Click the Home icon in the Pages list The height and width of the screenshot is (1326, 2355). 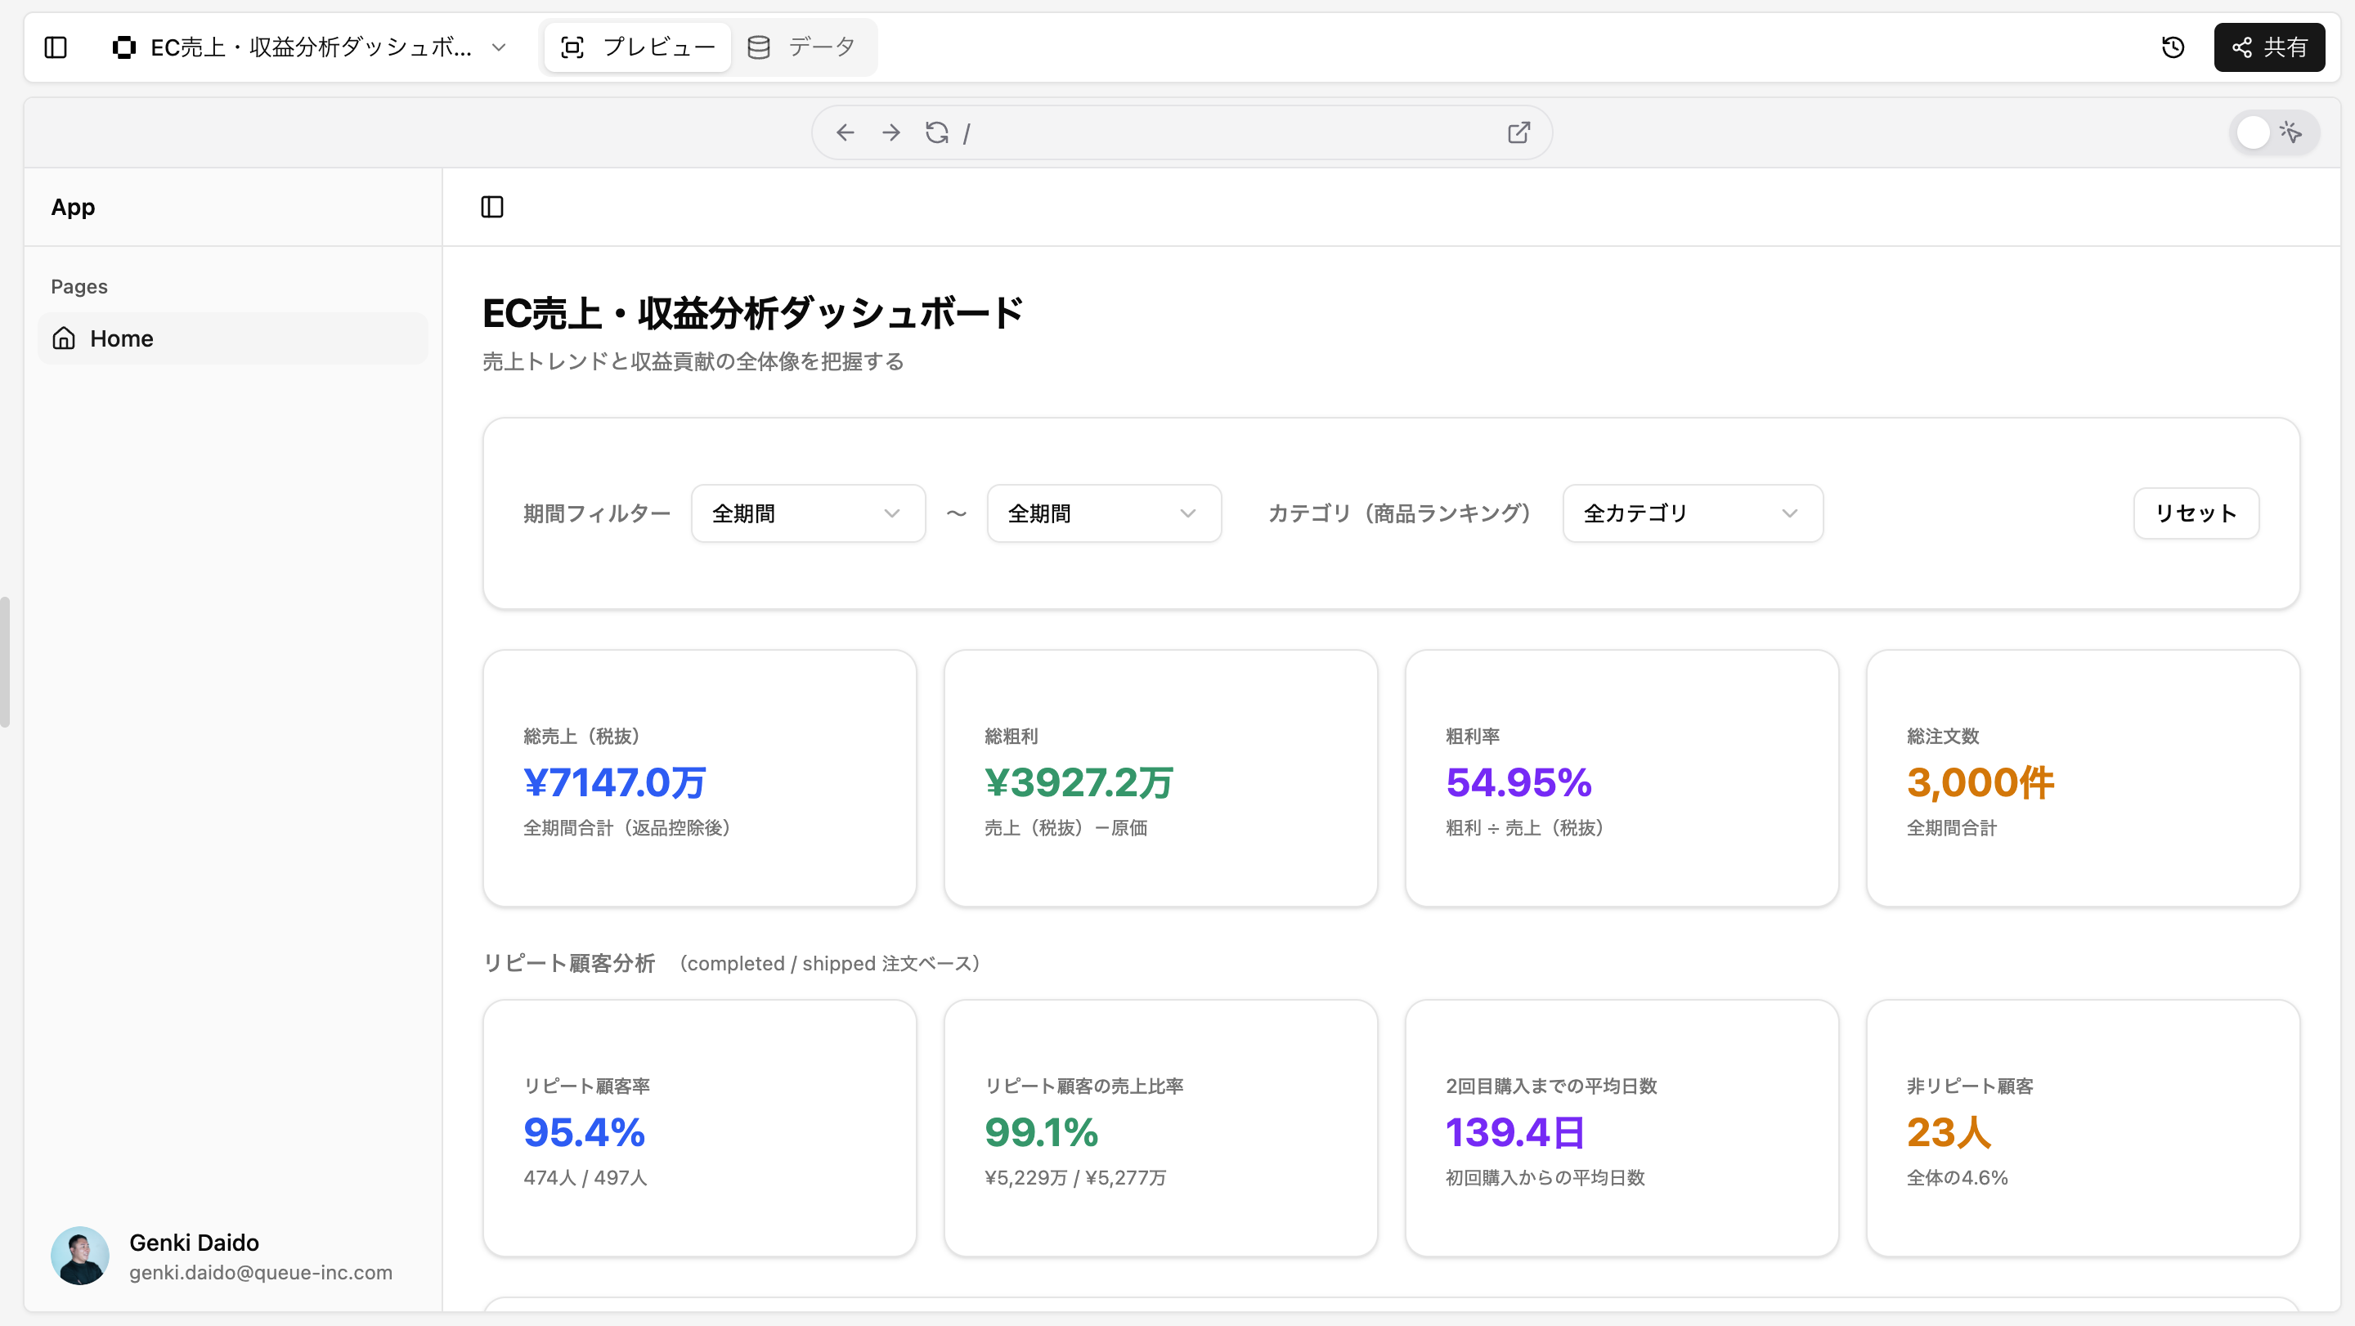pyautogui.click(x=64, y=339)
